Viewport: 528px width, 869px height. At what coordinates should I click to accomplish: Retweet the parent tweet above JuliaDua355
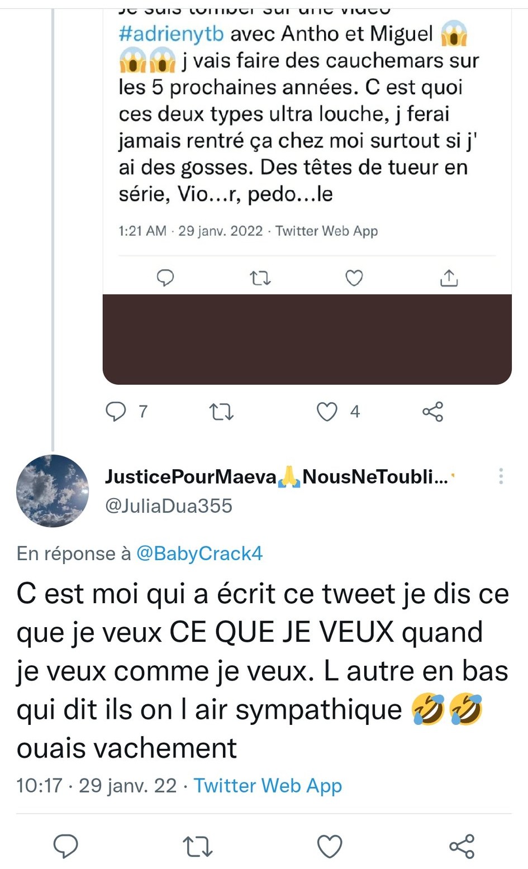pyautogui.click(x=221, y=412)
